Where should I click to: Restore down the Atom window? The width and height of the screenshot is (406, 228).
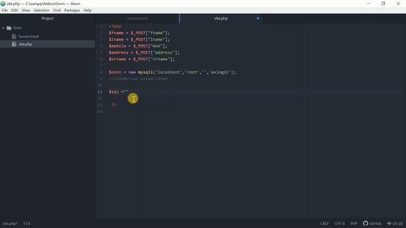tap(383, 4)
